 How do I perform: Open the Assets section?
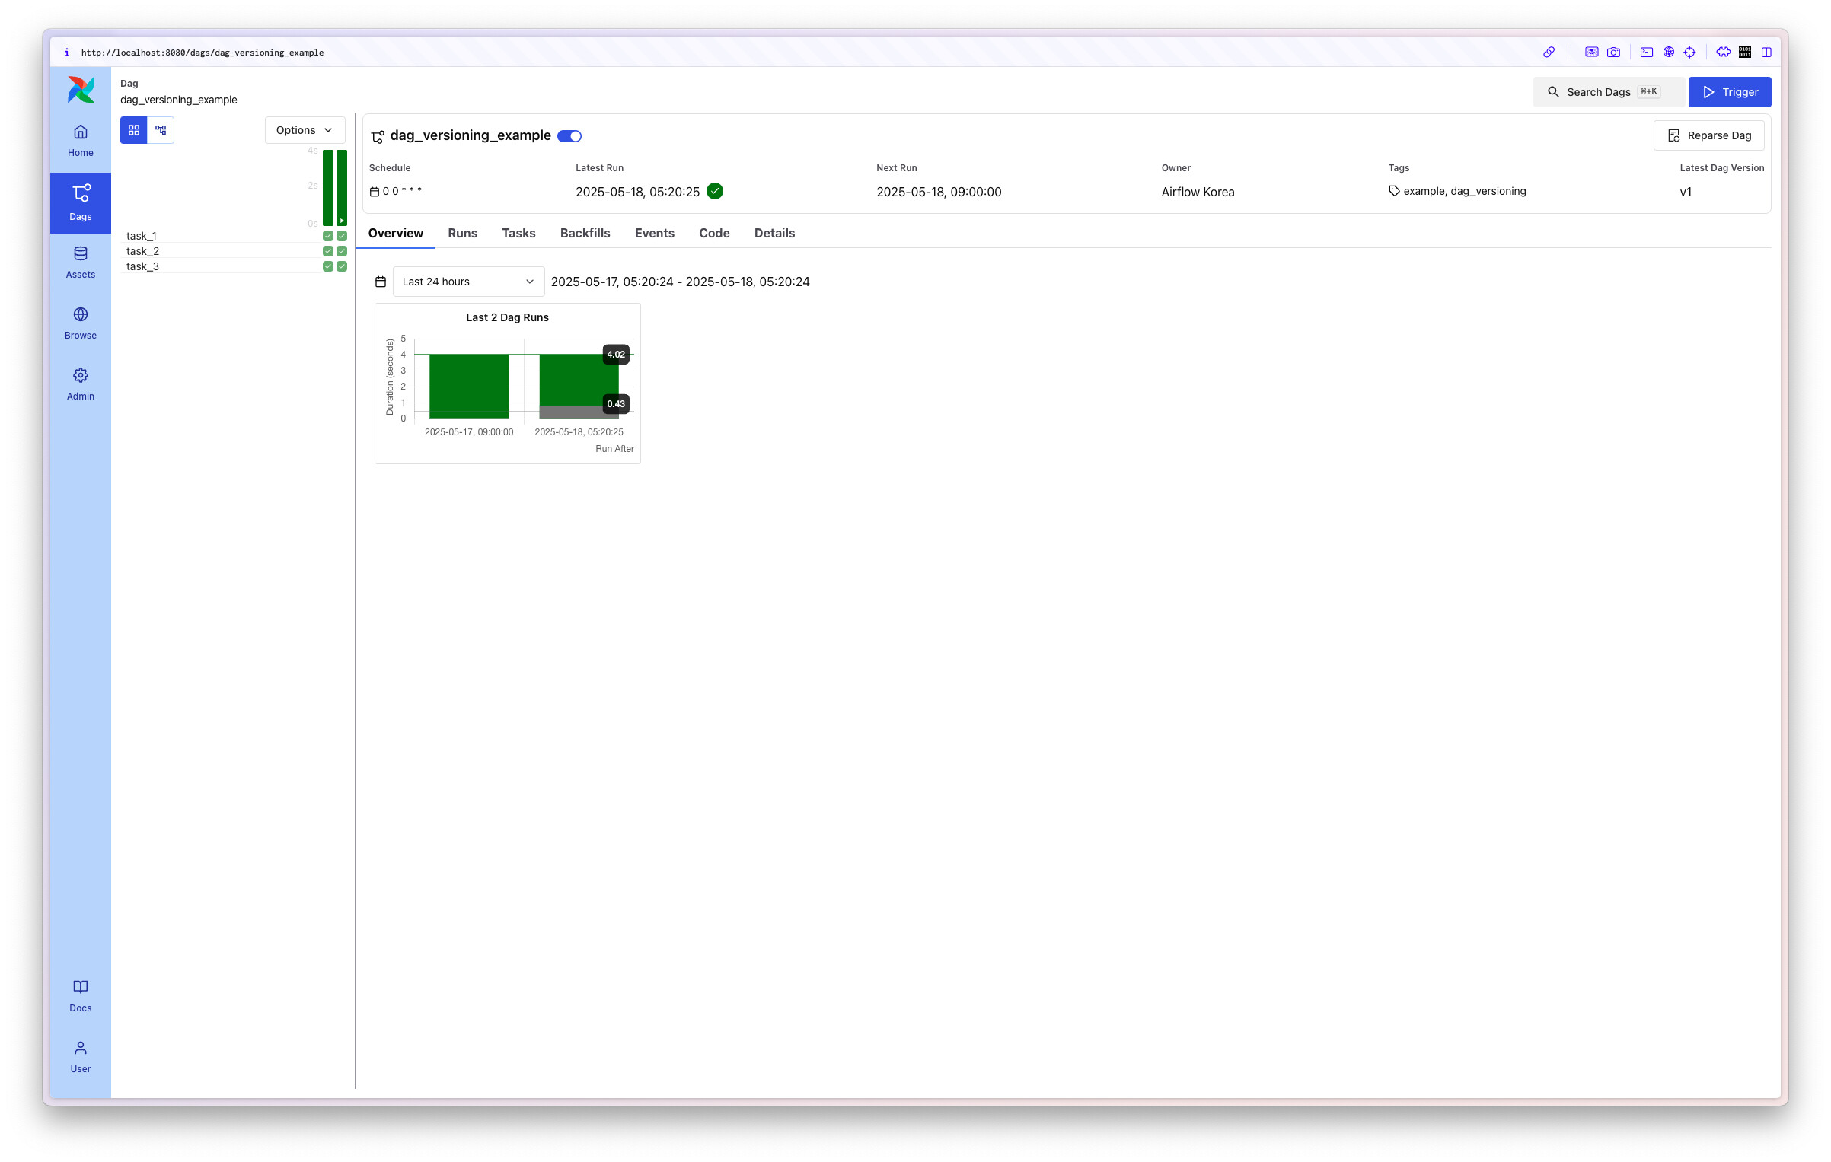pyautogui.click(x=80, y=263)
